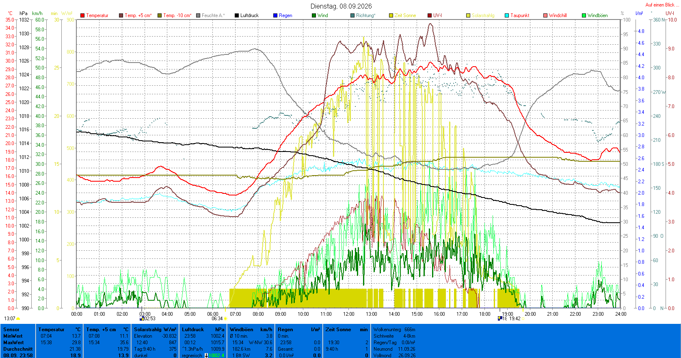Click the moon icon beside 02:53
681x358 pixels.
click(x=142, y=319)
